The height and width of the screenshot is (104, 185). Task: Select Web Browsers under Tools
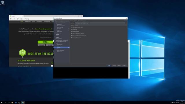60,44
